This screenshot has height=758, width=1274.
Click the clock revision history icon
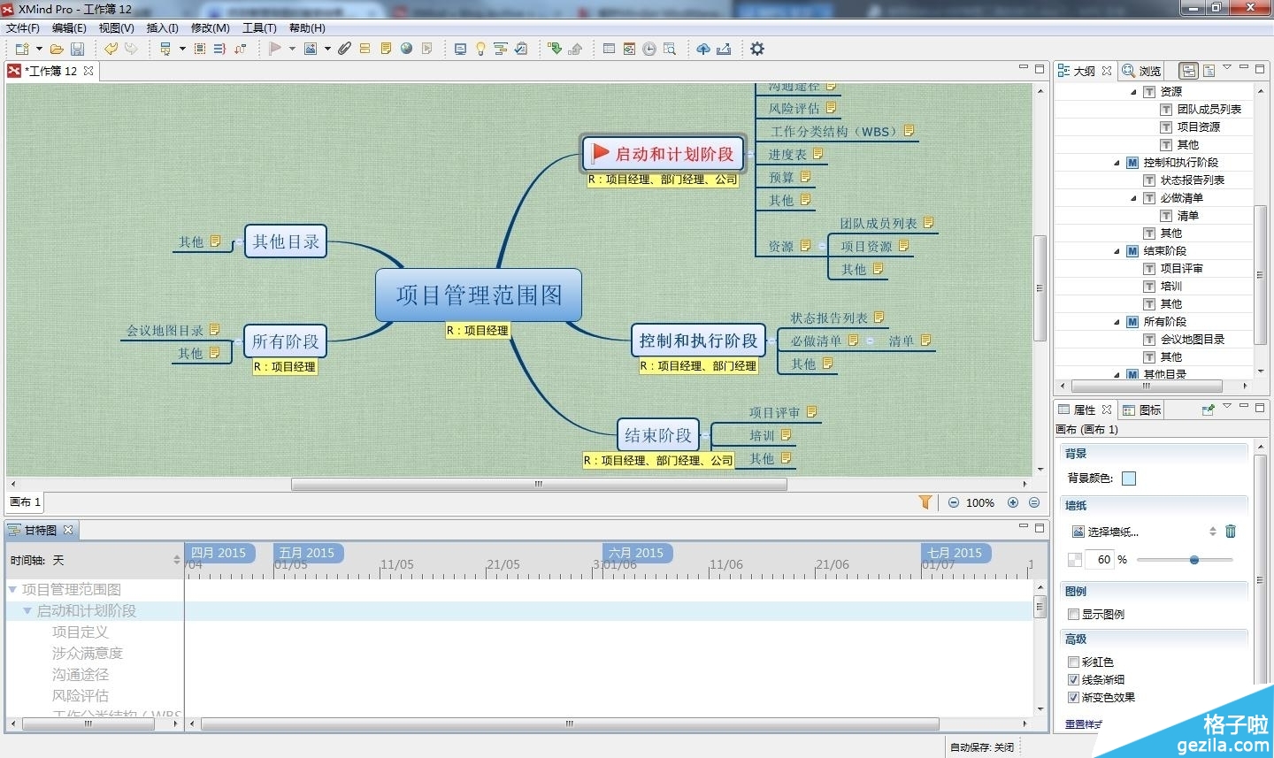pos(649,49)
